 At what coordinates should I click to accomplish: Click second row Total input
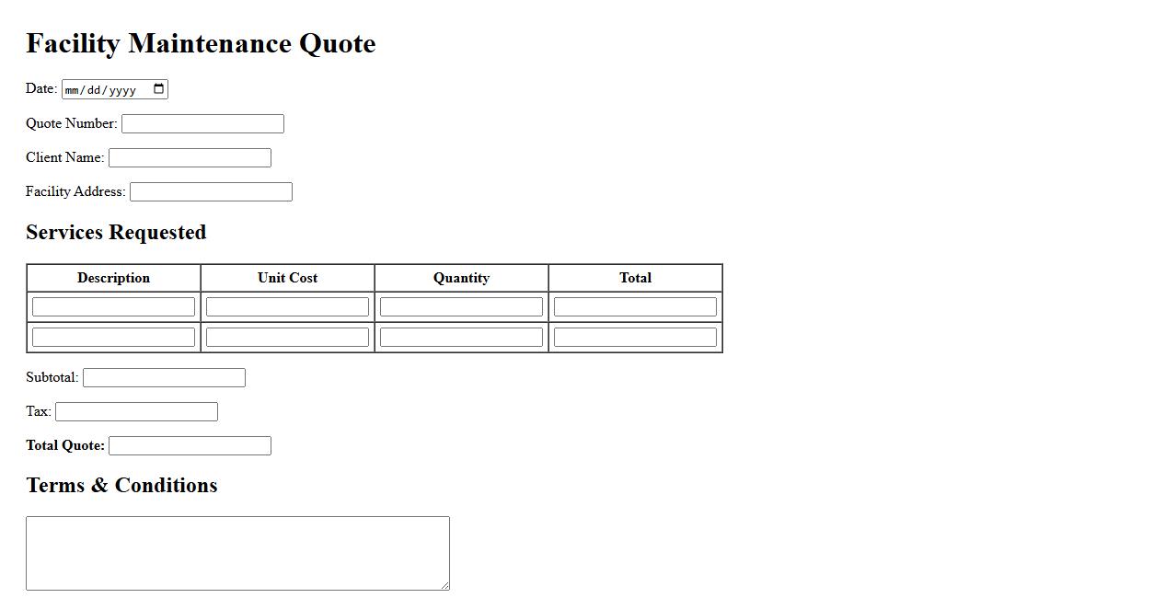pyautogui.click(x=635, y=337)
